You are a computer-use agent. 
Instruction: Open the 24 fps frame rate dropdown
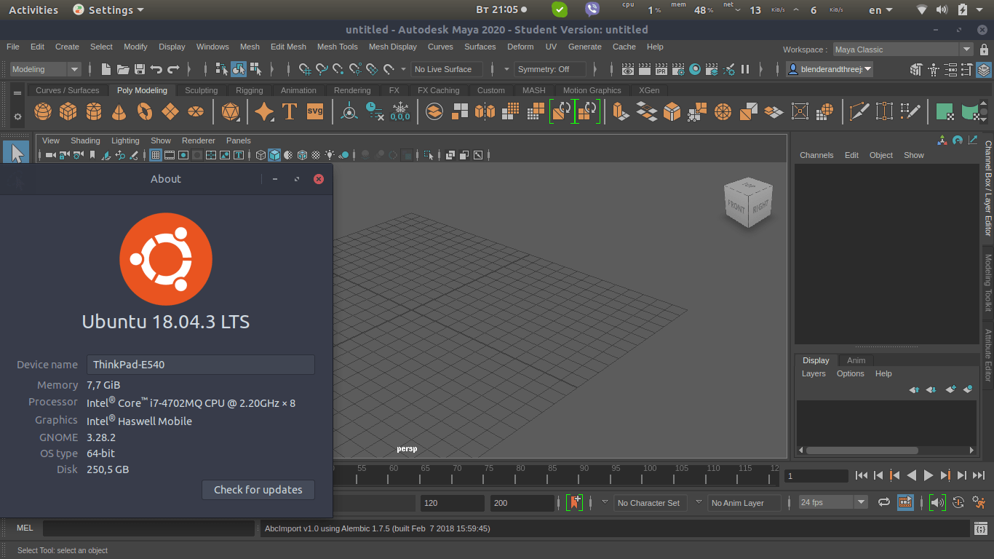click(833, 502)
